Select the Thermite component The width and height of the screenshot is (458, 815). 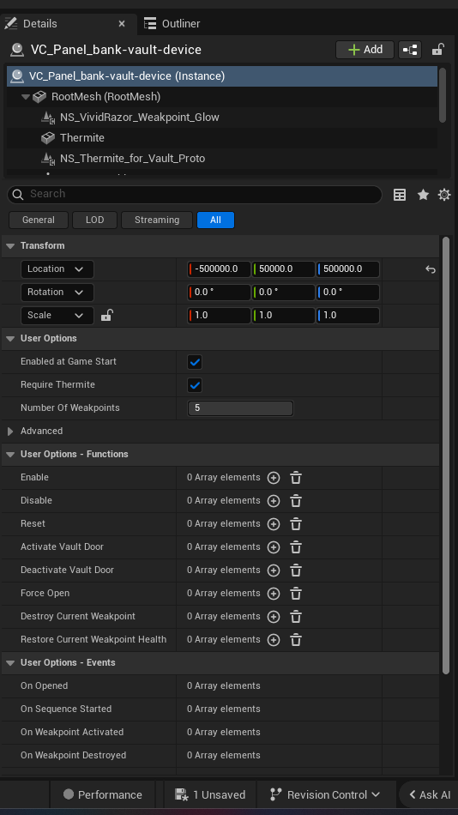pyautogui.click(x=82, y=138)
